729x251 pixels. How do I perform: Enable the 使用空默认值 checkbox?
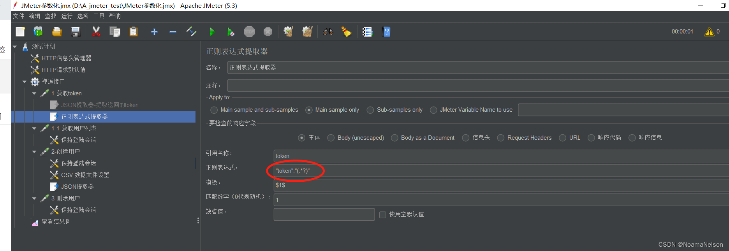point(383,215)
